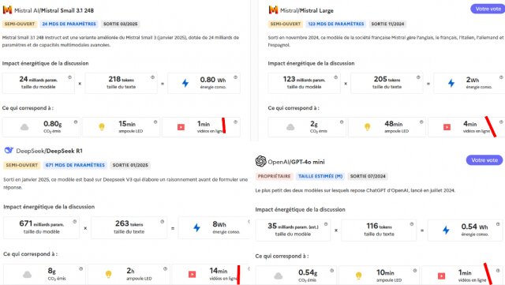Click the lightning icon next to 8Wh
505x285 pixels.
(x=196, y=228)
